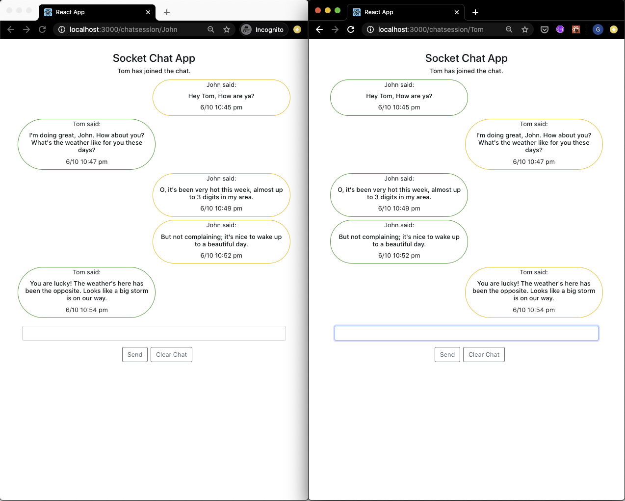Click 'I'm doing great, John' message in Tom's window

coord(534,143)
